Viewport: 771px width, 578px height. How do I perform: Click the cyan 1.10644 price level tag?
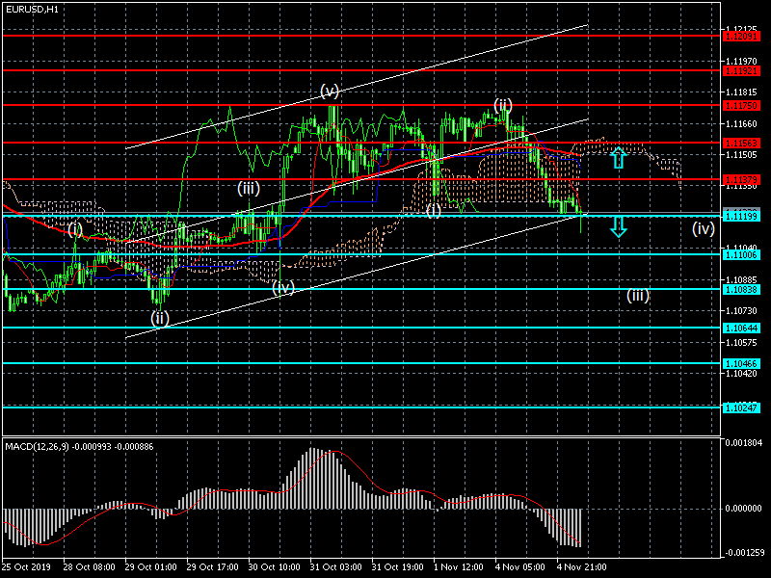click(740, 328)
